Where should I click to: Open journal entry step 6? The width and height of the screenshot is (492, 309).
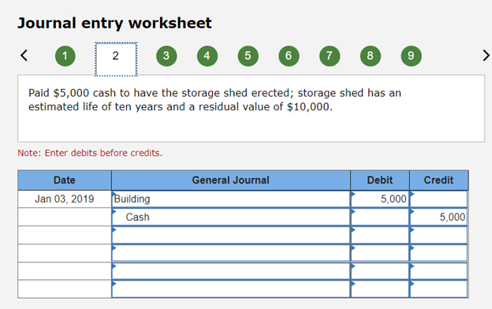[x=289, y=56]
